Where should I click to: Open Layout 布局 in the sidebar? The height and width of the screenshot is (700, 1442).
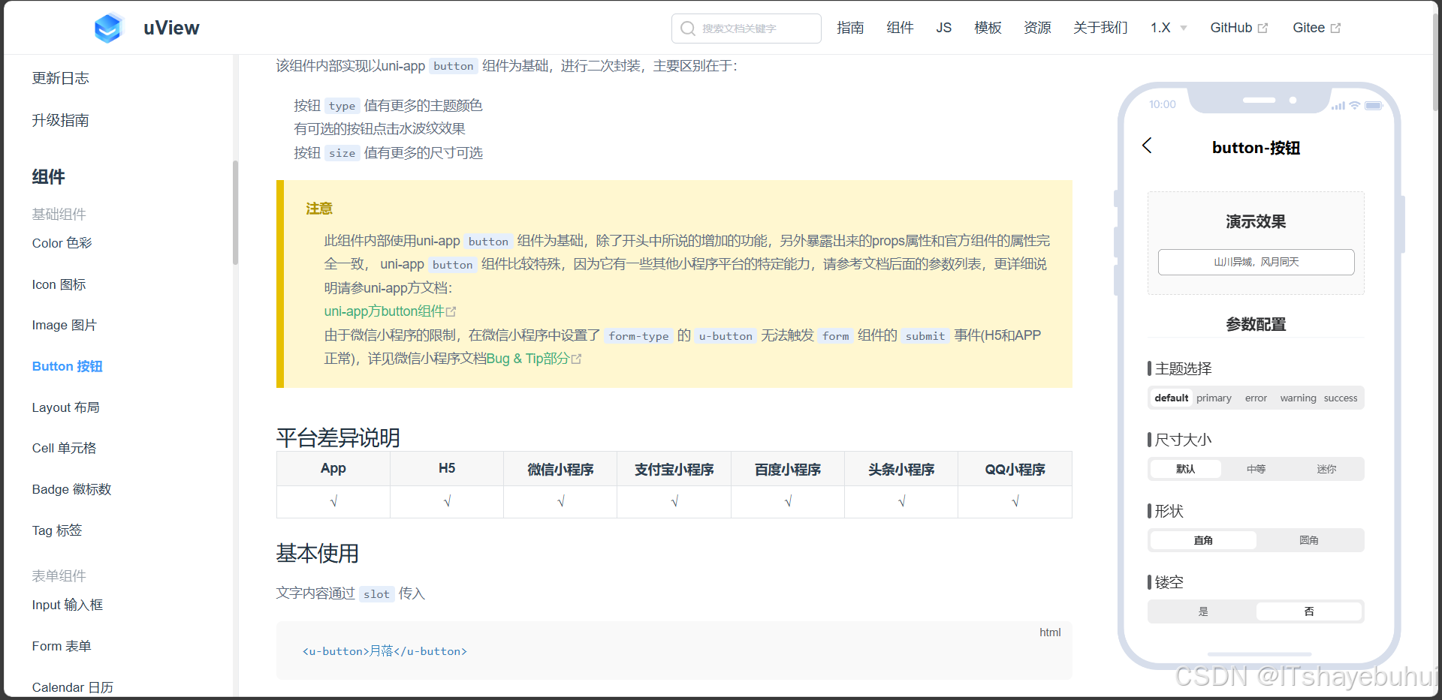coord(65,407)
